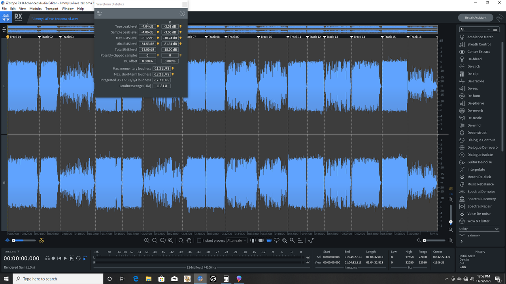Viewport: 506px width, 284px height.
Task: Open the Voice De-noise module
Action: [475, 213]
